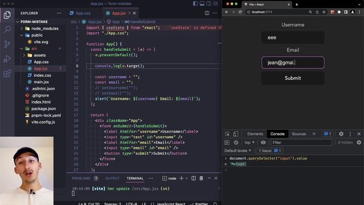364x205 pixels.
Task: Reload the browser page
Action: pyautogui.click(x=240, y=12)
